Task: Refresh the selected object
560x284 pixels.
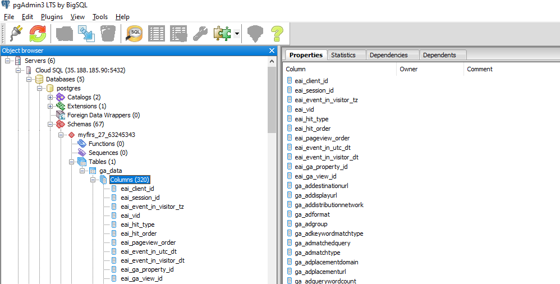Action: coord(38,34)
